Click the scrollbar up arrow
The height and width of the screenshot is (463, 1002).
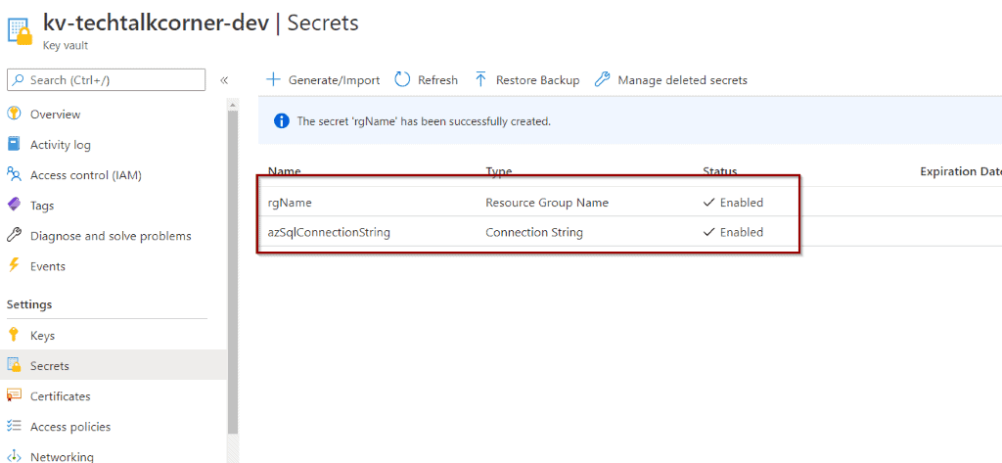click(233, 104)
